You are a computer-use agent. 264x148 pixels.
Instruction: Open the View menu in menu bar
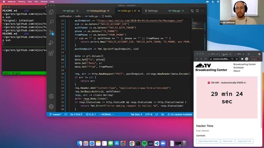point(30,2)
